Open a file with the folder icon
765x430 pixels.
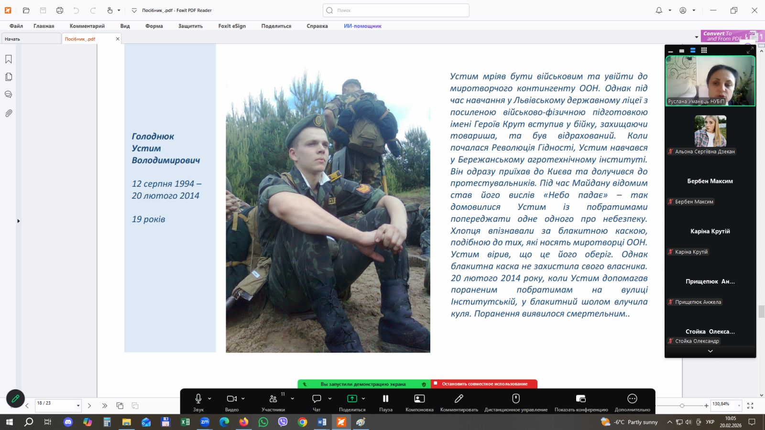26,10
